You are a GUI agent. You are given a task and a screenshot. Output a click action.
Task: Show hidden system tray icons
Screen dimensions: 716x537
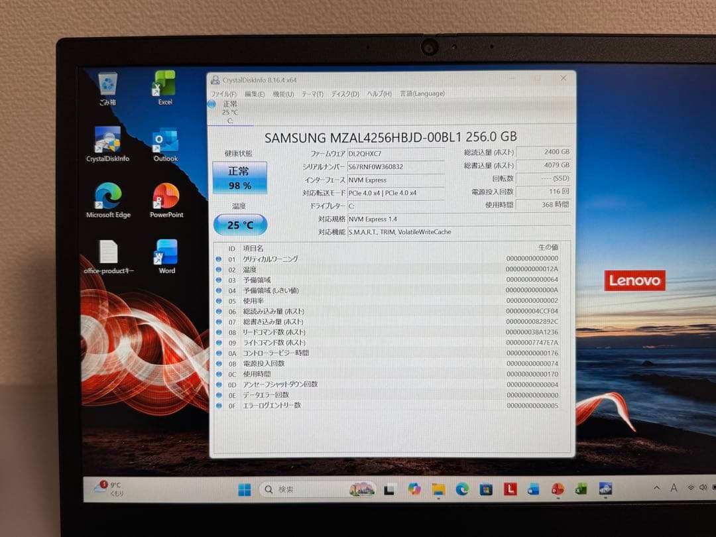click(656, 488)
